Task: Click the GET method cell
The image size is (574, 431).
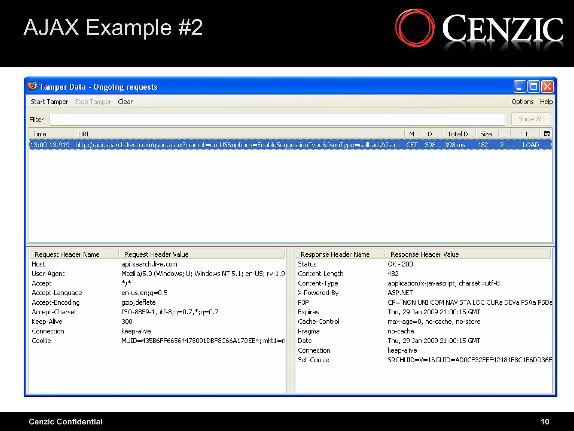Action: click(x=412, y=145)
